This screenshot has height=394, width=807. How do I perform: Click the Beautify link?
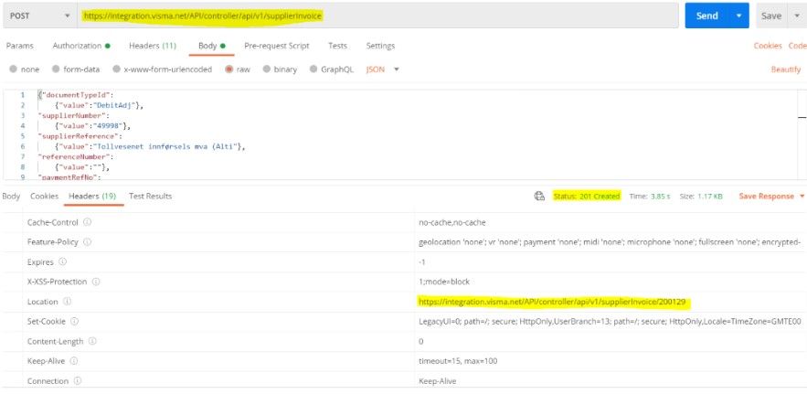pos(786,69)
